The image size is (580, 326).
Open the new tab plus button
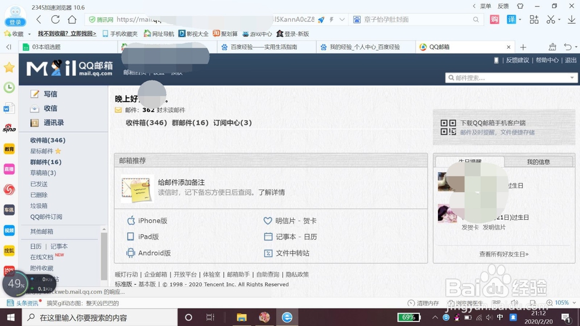point(523,47)
